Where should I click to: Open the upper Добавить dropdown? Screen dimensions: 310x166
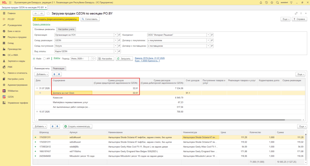coord(41,74)
